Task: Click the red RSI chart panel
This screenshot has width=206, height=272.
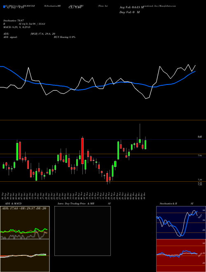Action: 181,256
